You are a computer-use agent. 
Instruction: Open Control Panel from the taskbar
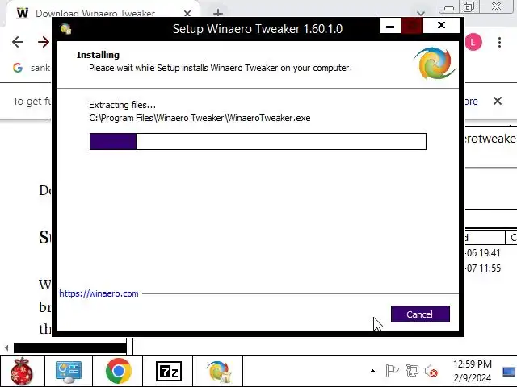(x=69, y=372)
